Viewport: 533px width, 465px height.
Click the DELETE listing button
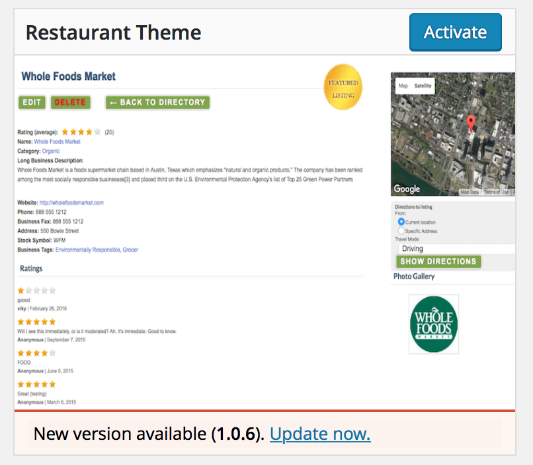(70, 102)
